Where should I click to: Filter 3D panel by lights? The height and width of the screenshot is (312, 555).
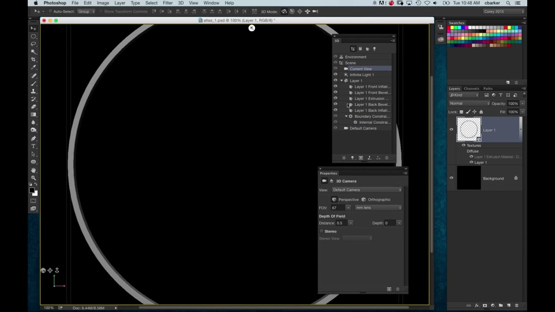click(x=375, y=49)
